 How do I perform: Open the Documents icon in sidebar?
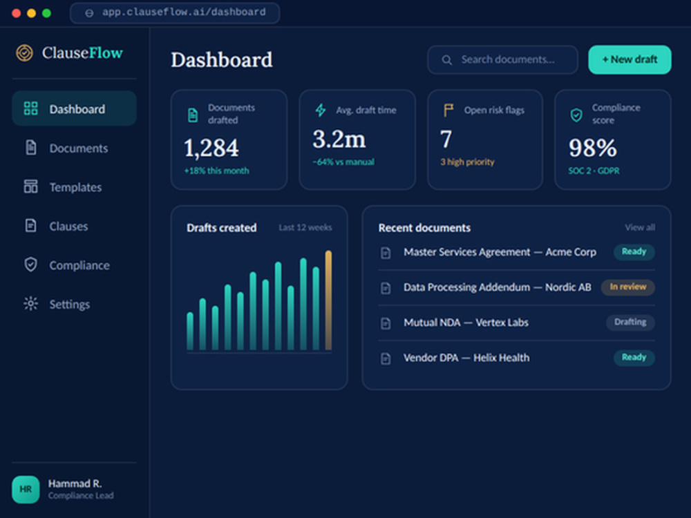31,148
